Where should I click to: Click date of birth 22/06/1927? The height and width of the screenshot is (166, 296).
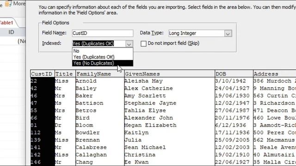pyautogui.click(x=232, y=162)
